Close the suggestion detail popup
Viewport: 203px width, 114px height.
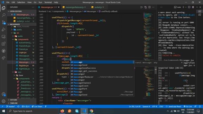[x=182, y=62]
